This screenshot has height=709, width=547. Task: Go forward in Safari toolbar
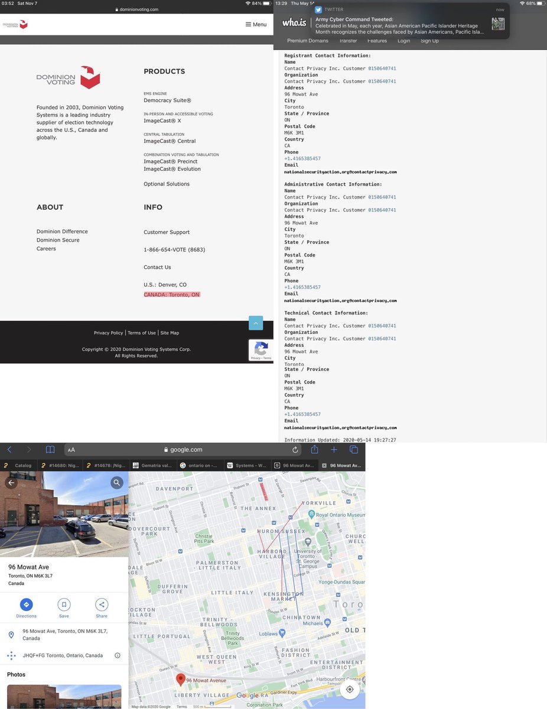point(29,450)
